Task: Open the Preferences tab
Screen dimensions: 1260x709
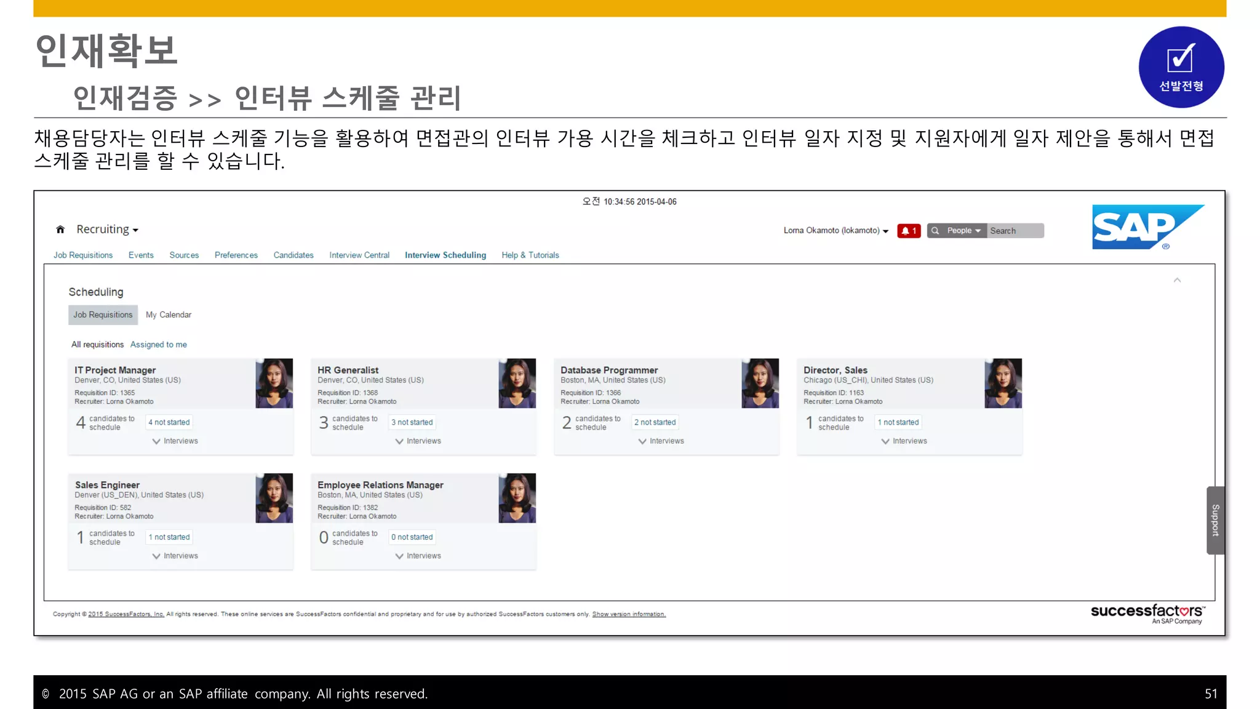Action: [x=236, y=255]
